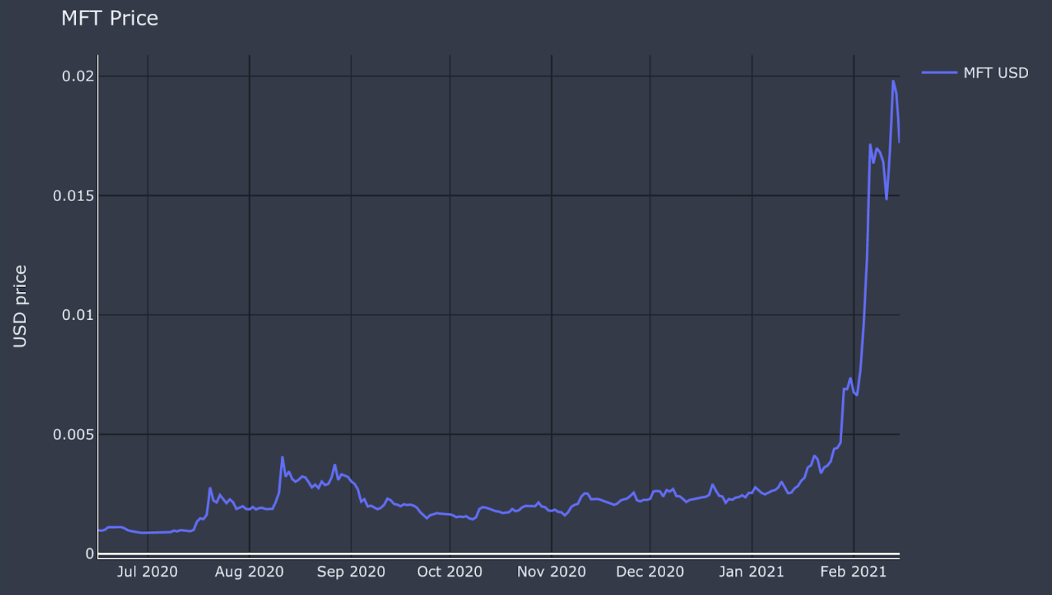Click the 0.01 y-axis tick label

coord(79,314)
